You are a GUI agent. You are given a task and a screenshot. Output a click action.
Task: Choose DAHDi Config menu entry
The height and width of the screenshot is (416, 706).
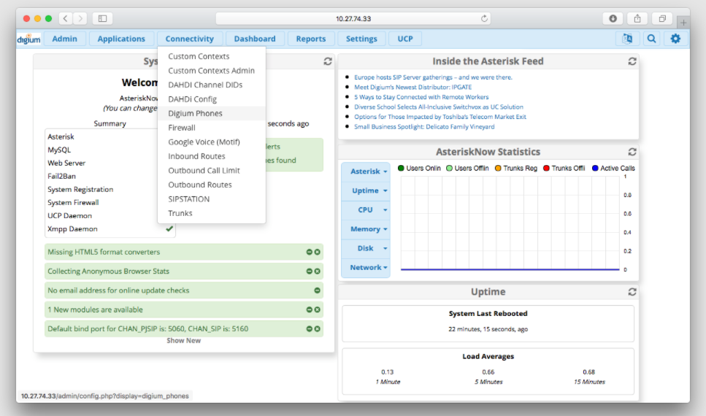coord(212,99)
